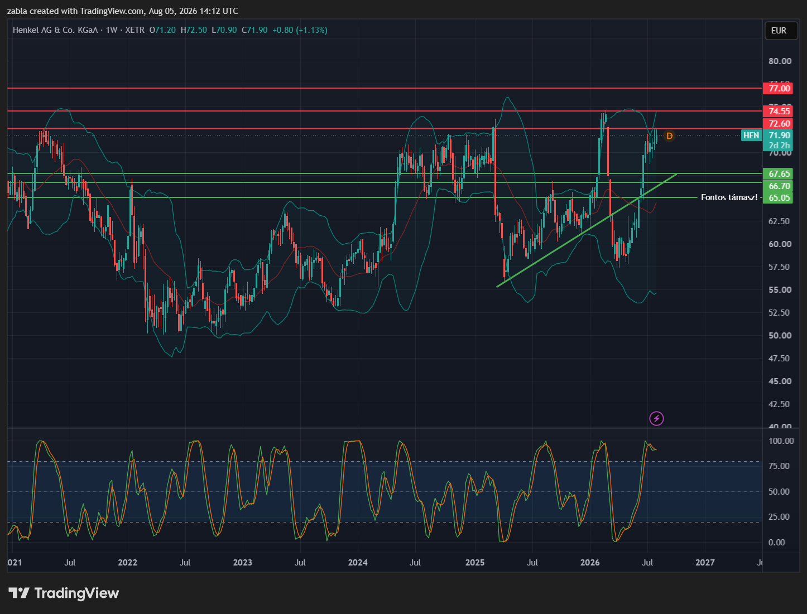Click the 100.00 tick on the oscillator scale
This screenshot has height=614, width=807.
781,441
